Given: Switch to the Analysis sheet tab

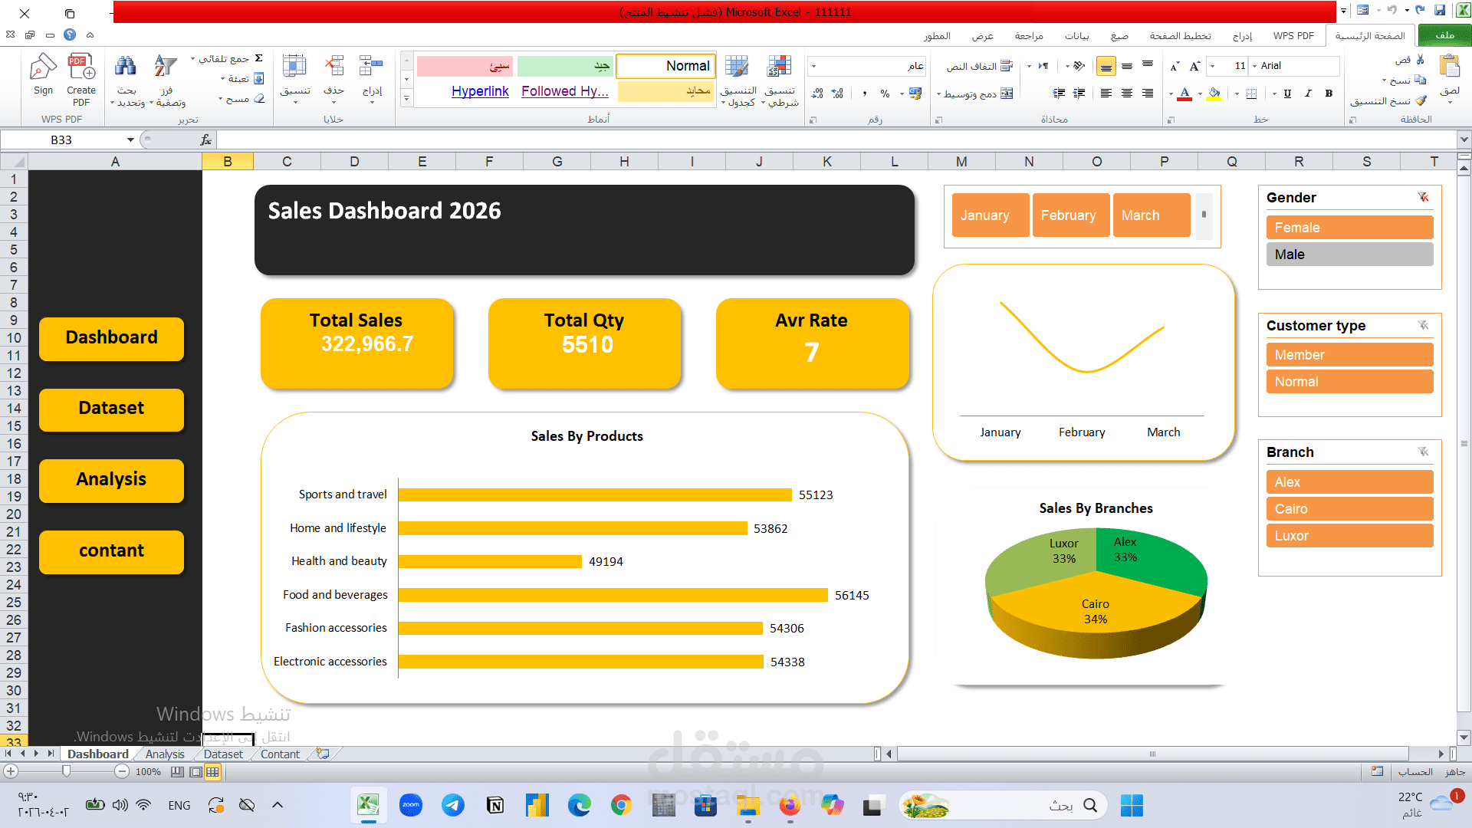Looking at the screenshot, I should [x=165, y=754].
